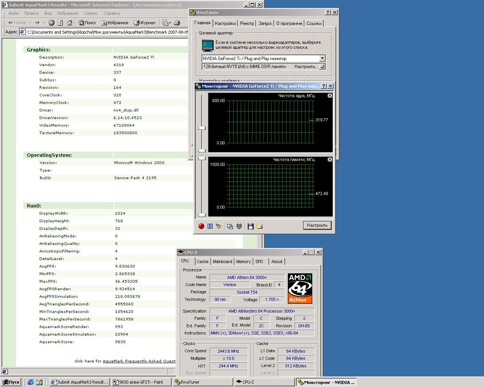Click the Правка menu in Internet Explorer
The height and width of the screenshot is (387, 484).
pos(31,13)
